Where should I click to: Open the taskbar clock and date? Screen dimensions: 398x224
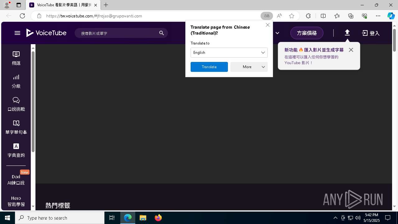click(x=372, y=218)
